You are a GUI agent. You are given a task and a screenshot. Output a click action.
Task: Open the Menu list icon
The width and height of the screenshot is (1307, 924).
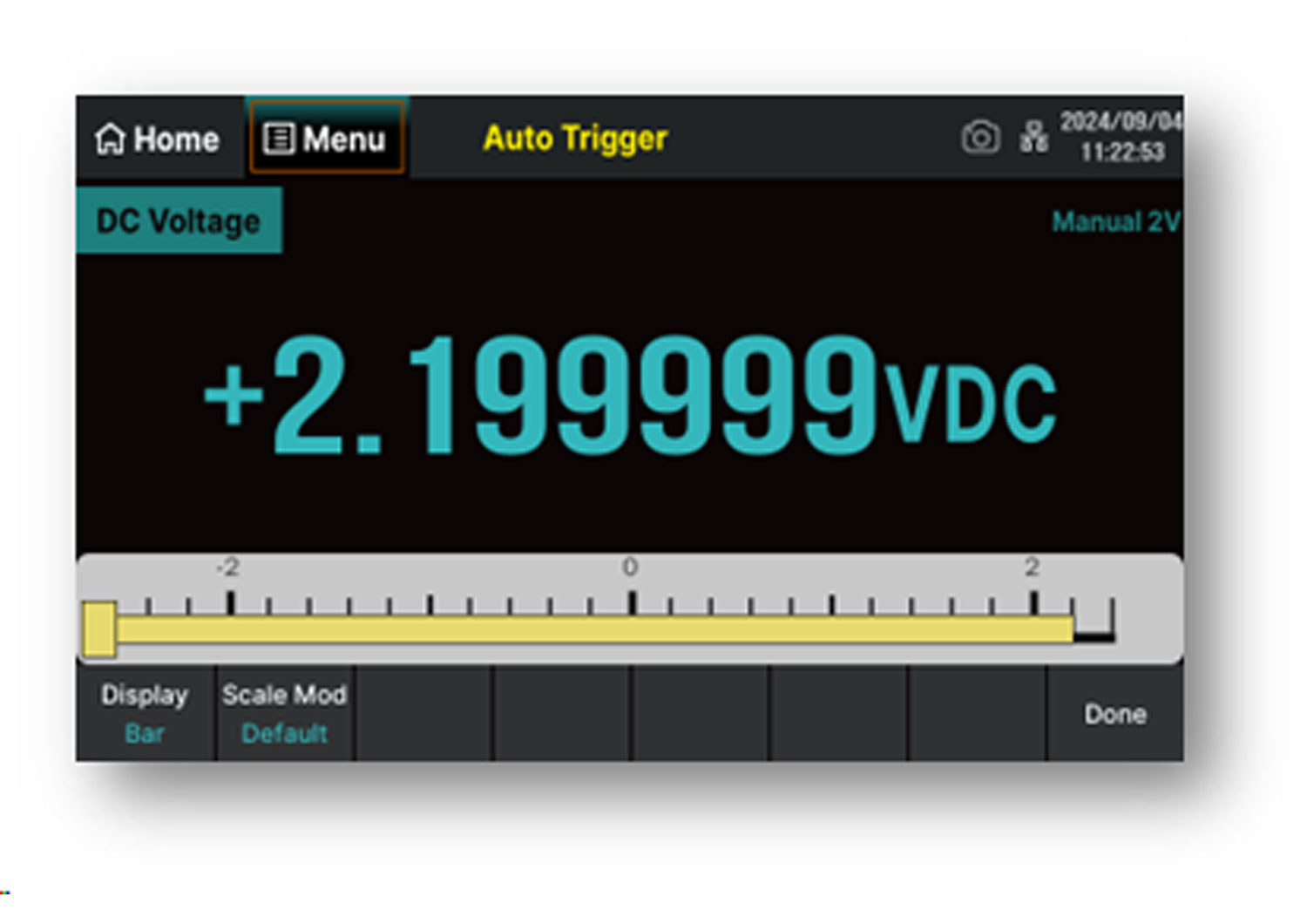tap(279, 139)
